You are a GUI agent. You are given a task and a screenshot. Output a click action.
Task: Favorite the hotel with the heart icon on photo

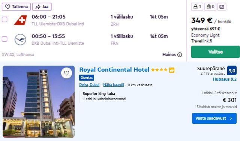66,73
